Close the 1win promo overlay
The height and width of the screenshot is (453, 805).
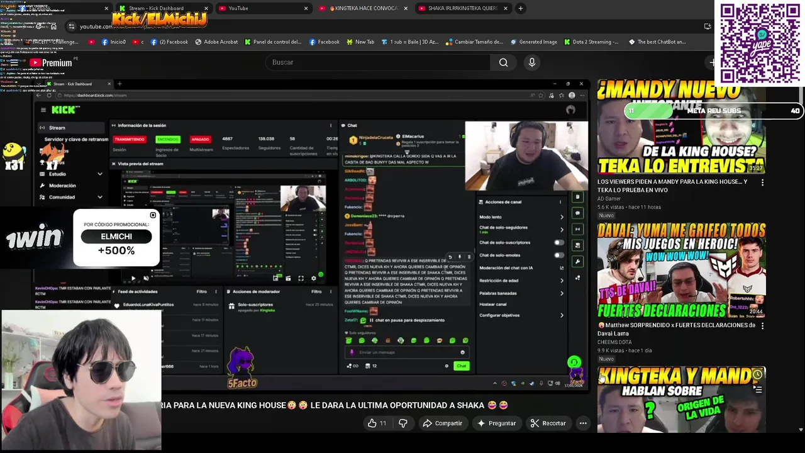tap(153, 215)
